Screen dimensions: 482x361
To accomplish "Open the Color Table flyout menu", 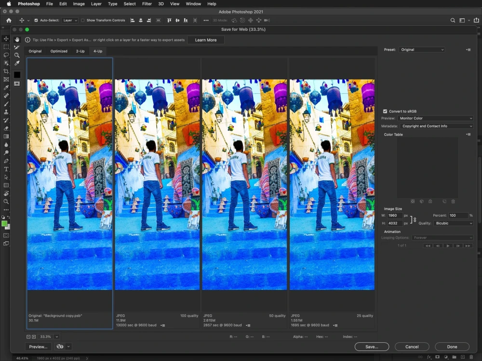I will [468, 134].
